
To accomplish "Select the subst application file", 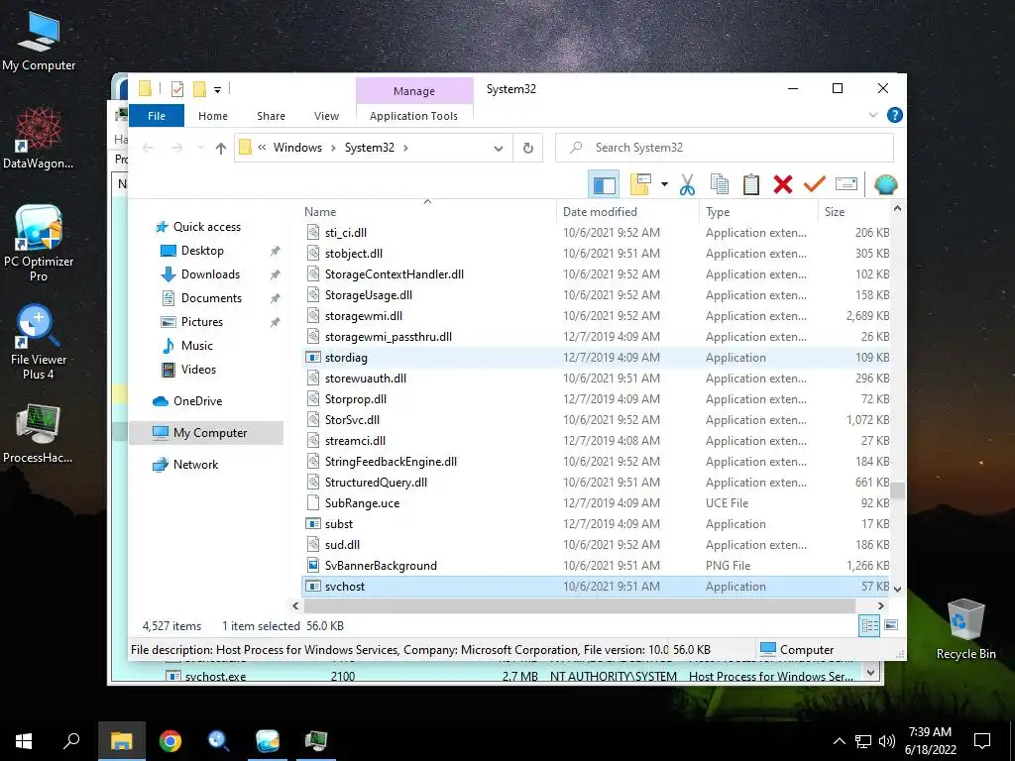I will coord(596,524).
